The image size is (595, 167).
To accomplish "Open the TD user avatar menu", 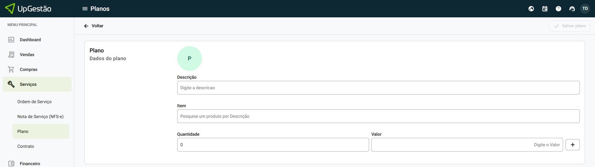I will pyautogui.click(x=585, y=9).
